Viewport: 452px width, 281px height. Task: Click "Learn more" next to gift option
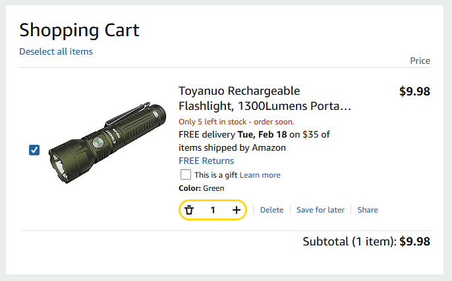coord(260,175)
